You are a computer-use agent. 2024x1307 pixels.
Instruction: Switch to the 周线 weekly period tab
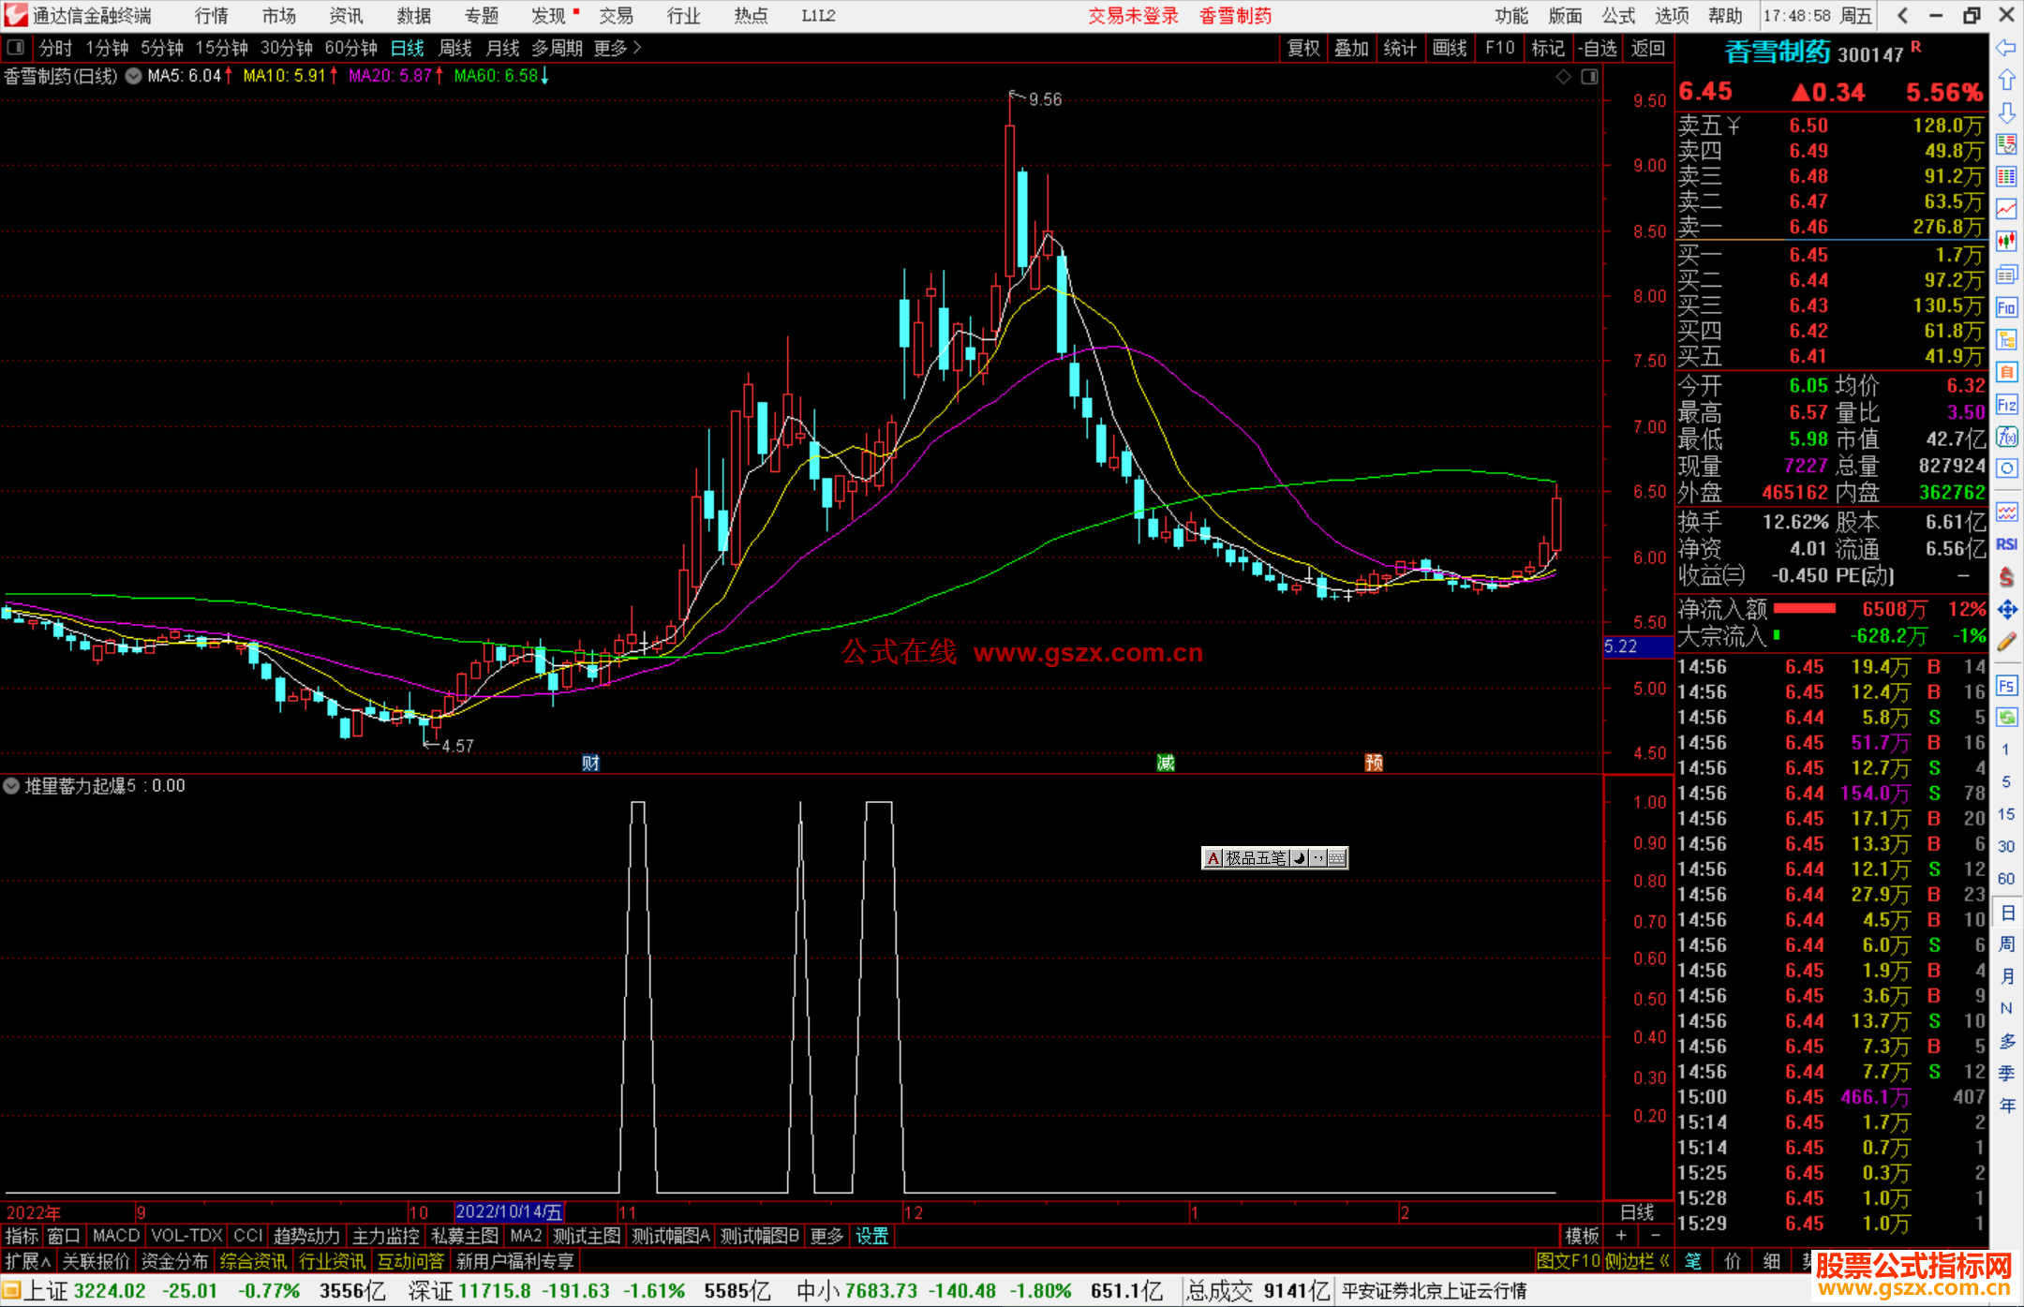click(x=455, y=48)
